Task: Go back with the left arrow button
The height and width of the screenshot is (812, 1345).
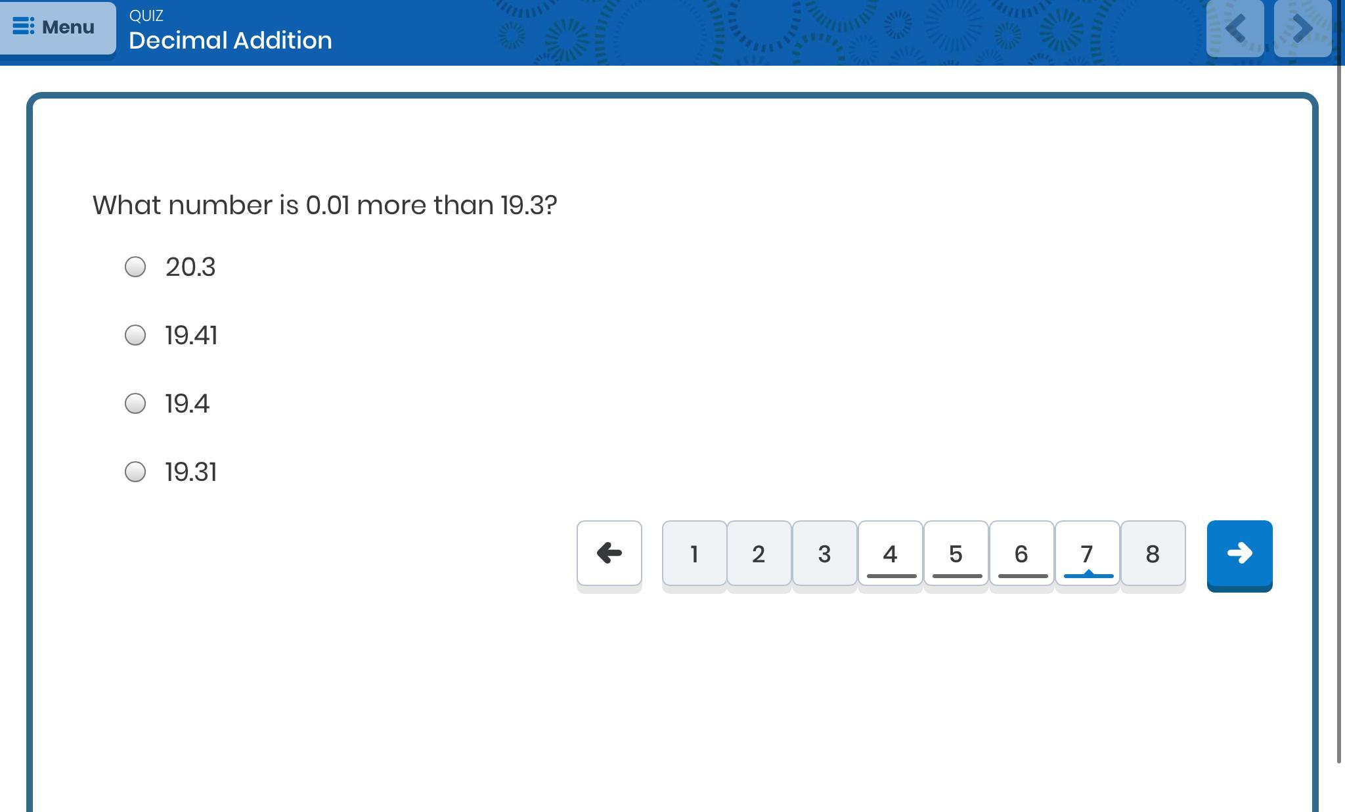Action: [609, 553]
